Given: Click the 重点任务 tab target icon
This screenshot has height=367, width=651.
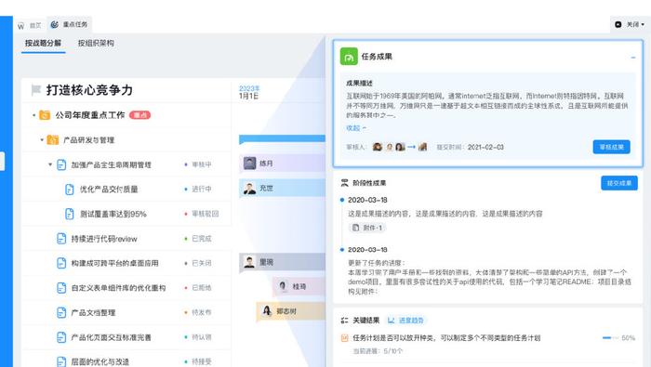Looking at the screenshot, I should [x=54, y=24].
